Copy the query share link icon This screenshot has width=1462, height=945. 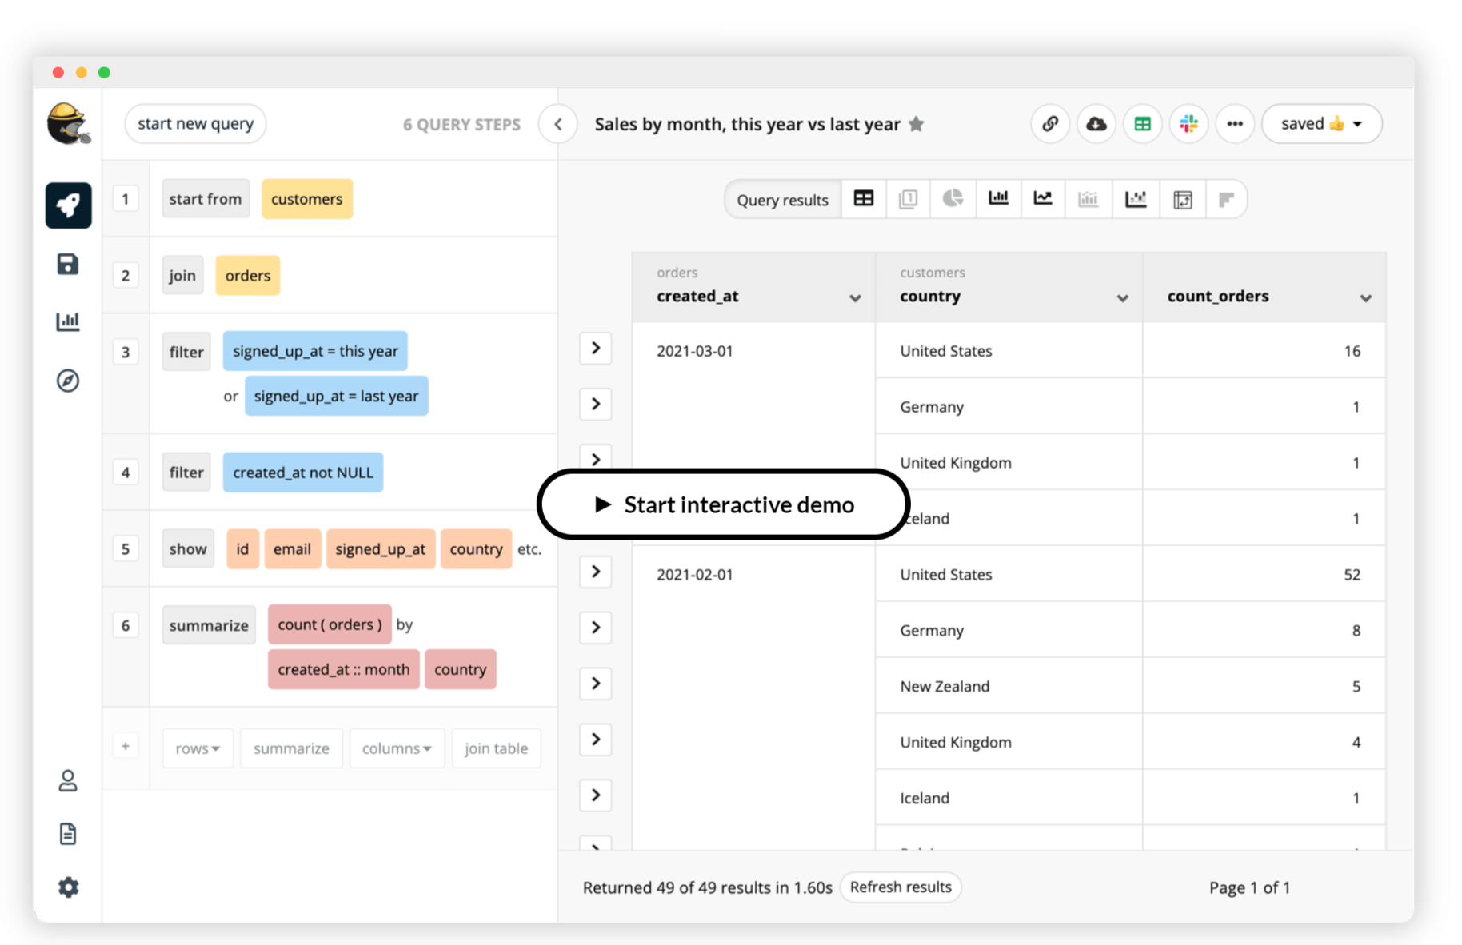[1049, 124]
